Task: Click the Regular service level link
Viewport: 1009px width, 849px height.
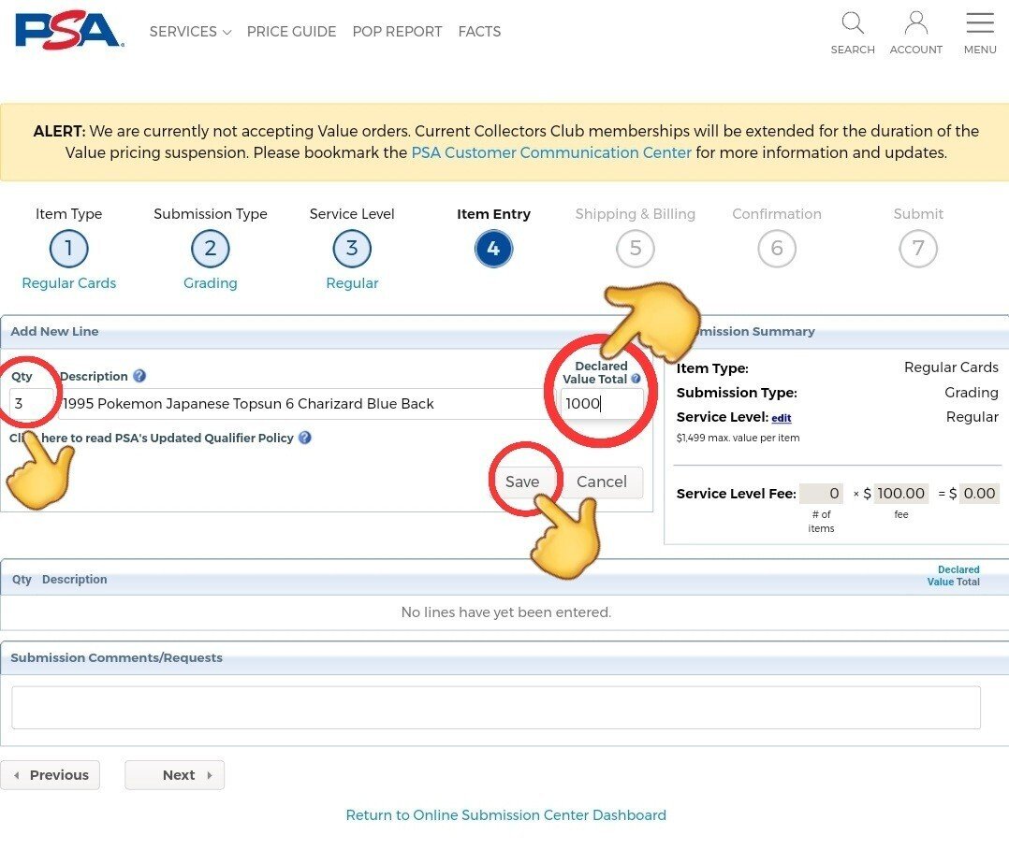Action: 352,283
